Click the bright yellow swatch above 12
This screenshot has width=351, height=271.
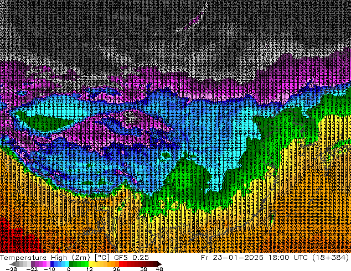coord(90,264)
